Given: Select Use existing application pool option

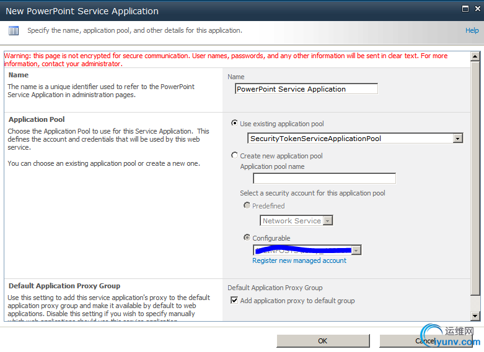Looking at the screenshot, I should [x=234, y=123].
